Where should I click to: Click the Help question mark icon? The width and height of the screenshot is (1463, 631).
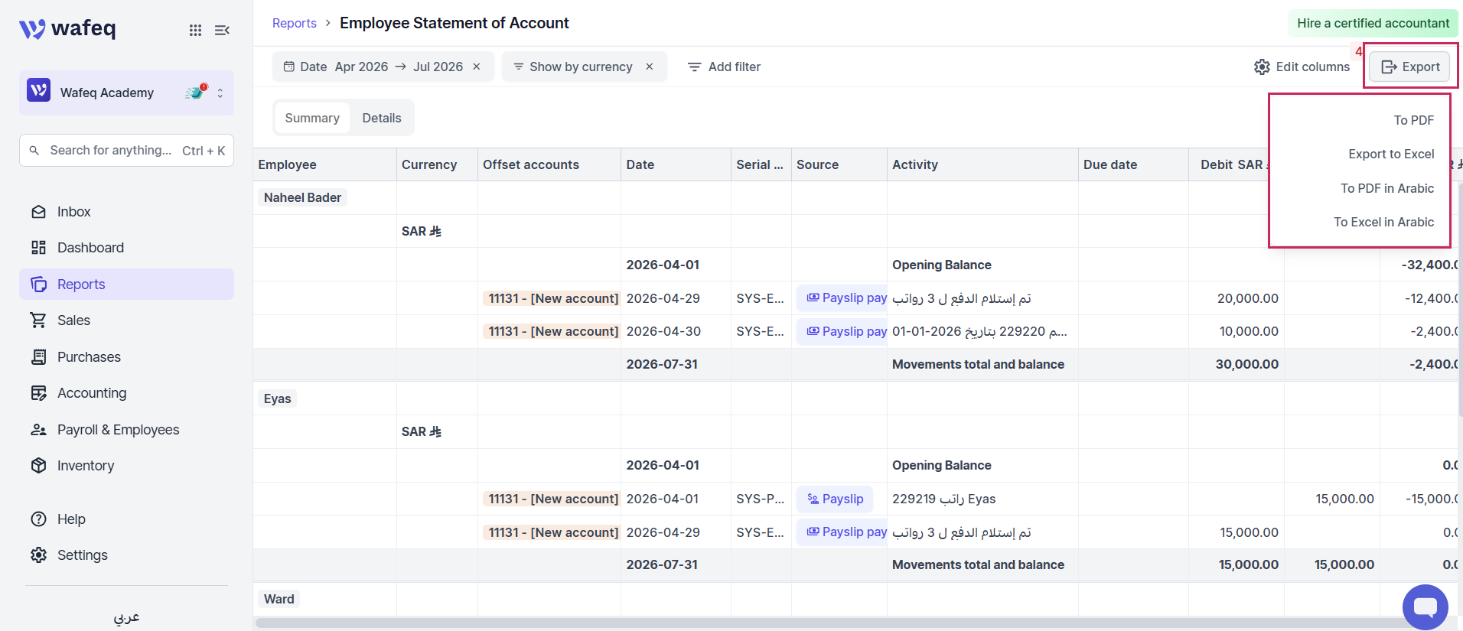[x=39, y=519]
